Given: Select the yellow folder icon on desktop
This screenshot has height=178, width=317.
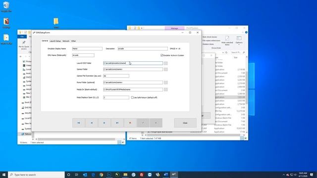Looking at the screenshot, I should (56, 23).
